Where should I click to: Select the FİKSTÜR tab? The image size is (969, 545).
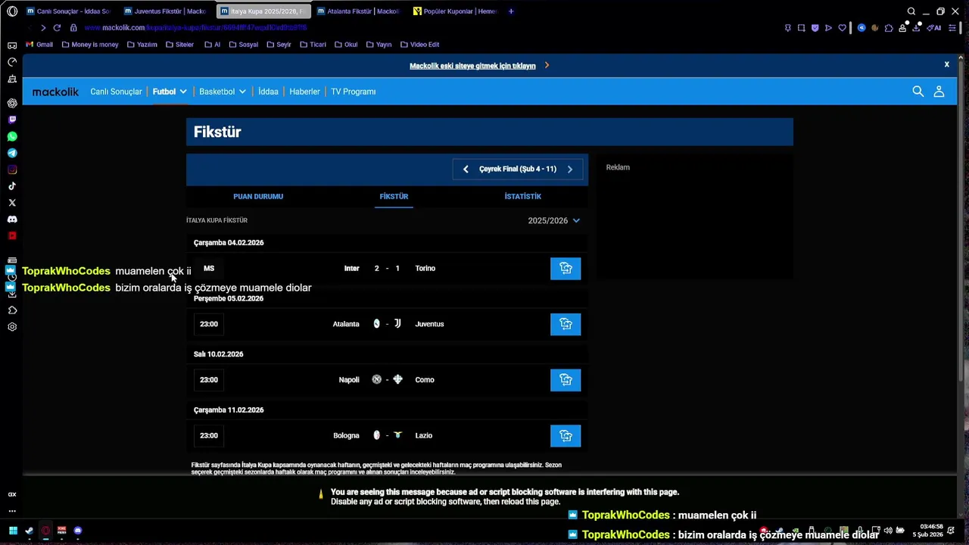394,196
